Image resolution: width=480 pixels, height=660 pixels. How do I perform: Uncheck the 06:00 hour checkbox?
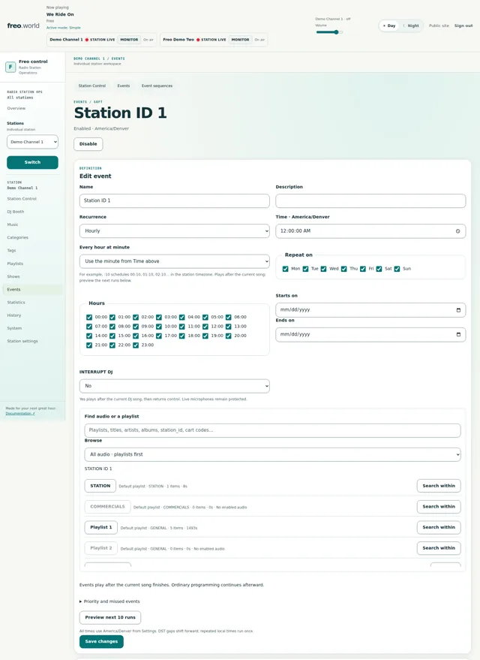point(228,318)
